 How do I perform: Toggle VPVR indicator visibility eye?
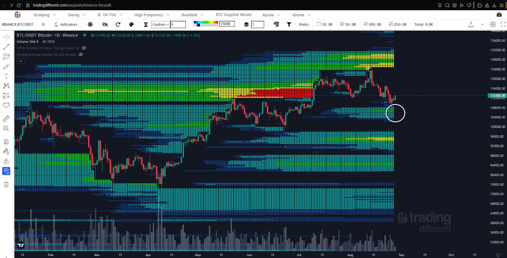(84, 48)
